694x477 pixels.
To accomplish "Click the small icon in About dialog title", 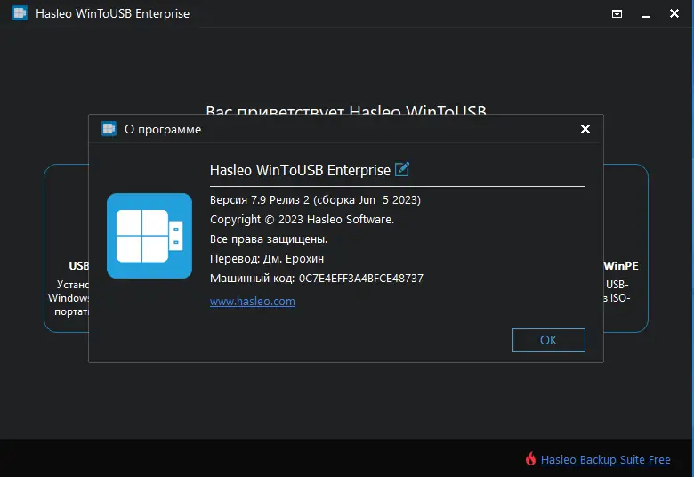I will point(109,129).
